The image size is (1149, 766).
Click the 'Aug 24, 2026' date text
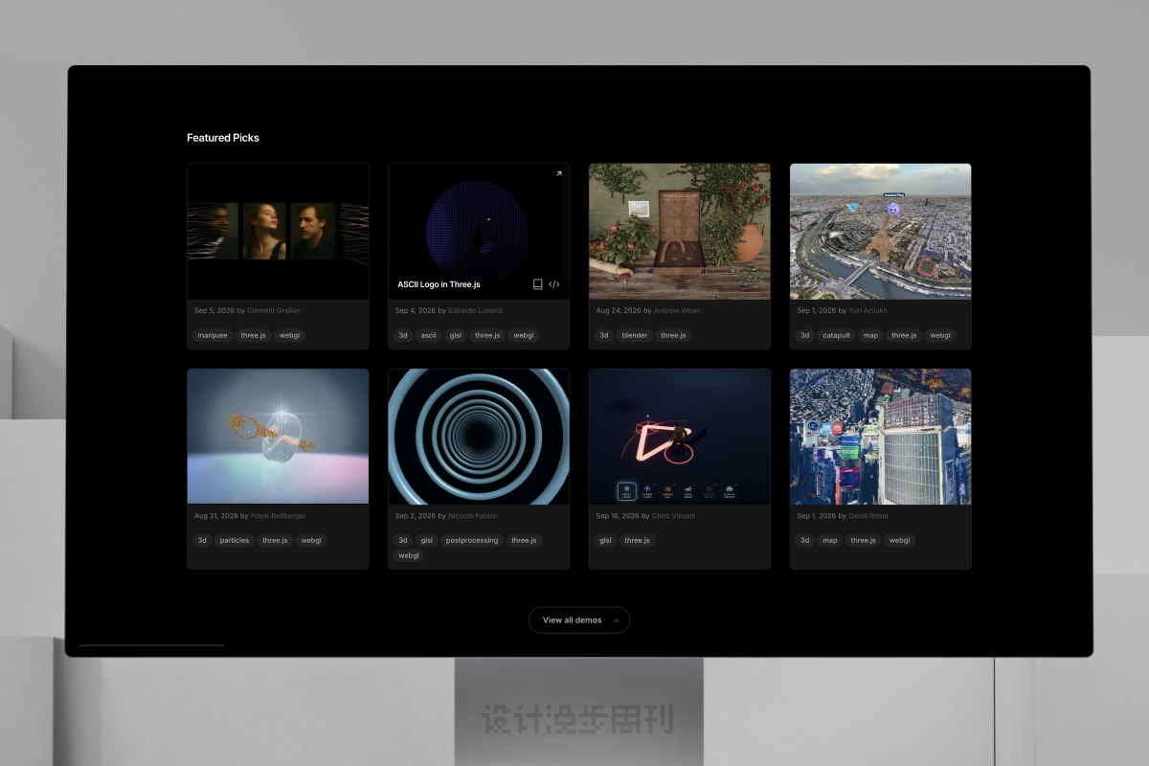click(x=619, y=310)
